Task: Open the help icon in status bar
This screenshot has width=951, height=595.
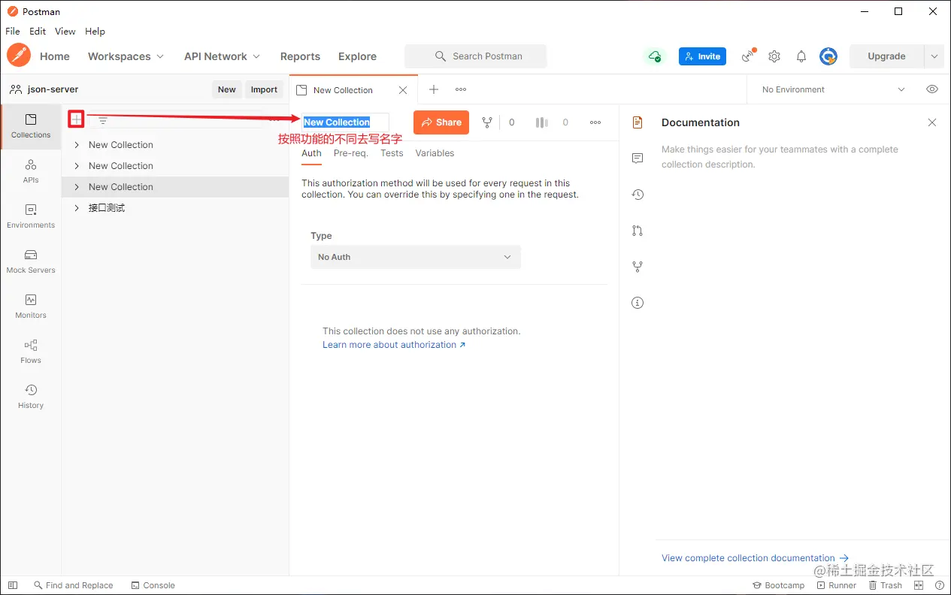Action: (939, 585)
